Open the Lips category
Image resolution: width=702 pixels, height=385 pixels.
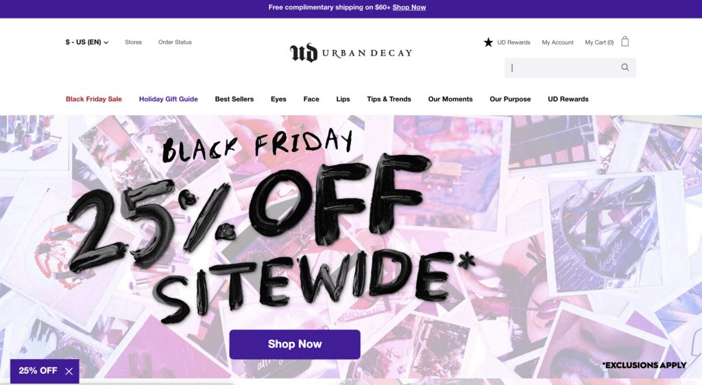click(343, 99)
